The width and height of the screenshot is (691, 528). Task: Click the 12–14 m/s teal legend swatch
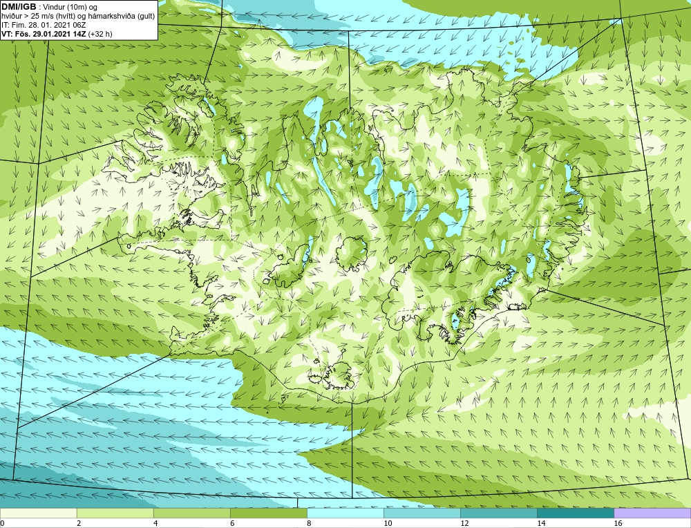498,513
